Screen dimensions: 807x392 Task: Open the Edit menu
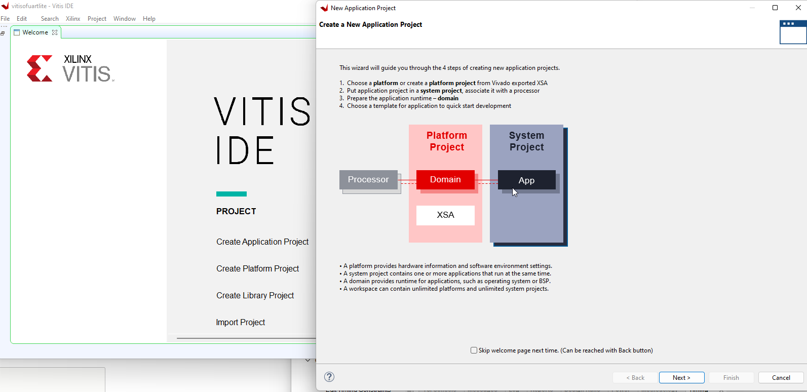click(x=22, y=19)
